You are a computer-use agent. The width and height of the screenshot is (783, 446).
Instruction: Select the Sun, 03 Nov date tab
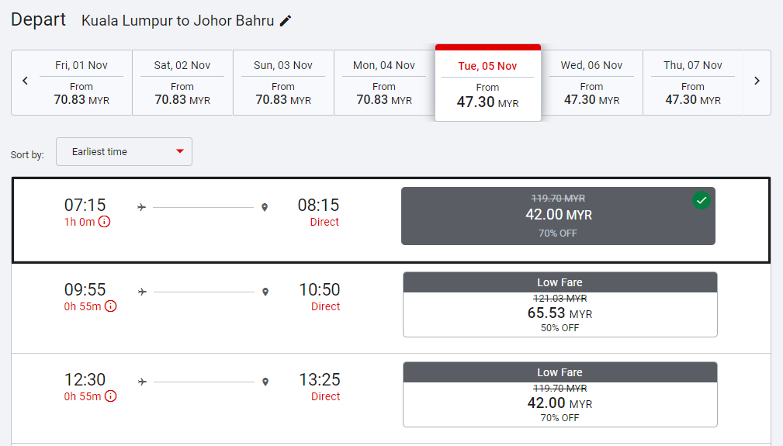(283, 82)
